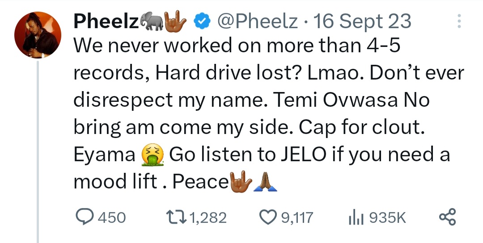The width and height of the screenshot is (483, 243).
Task: Open Pheelz's profile picture
Action: pos(38,34)
